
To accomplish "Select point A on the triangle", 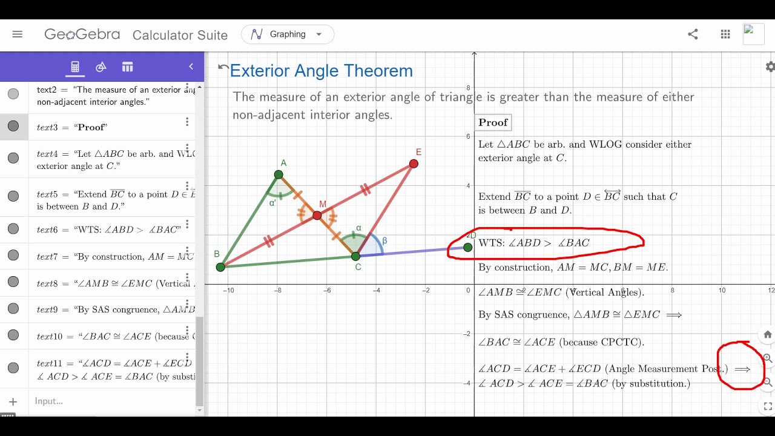I will point(279,174).
